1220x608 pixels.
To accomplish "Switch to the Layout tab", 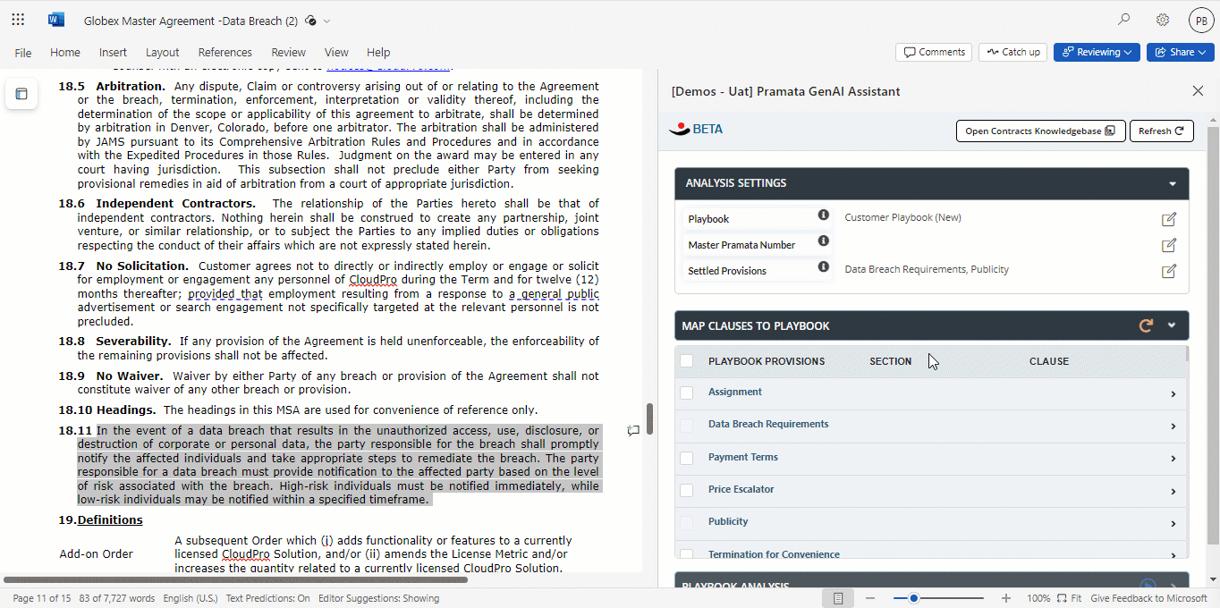I will [x=163, y=52].
